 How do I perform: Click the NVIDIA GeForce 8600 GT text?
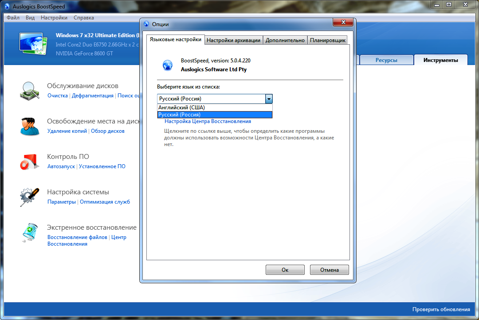84,53
